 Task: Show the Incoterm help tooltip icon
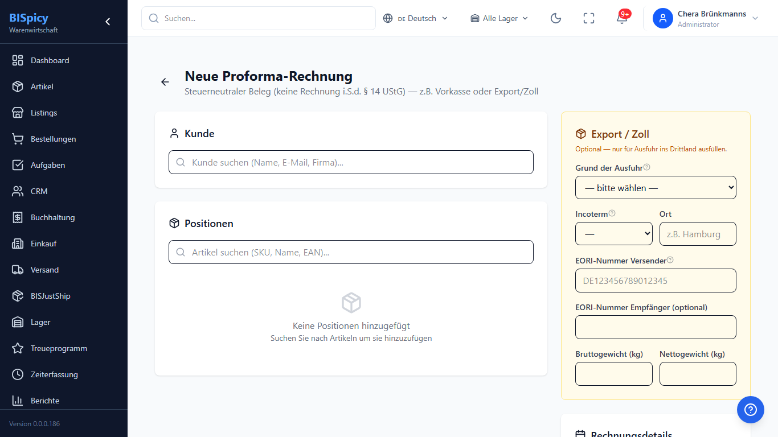pos(612,213)
